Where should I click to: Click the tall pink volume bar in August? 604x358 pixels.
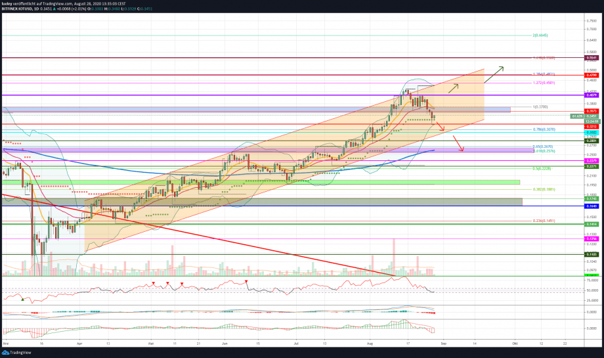(x=394, y=257)
